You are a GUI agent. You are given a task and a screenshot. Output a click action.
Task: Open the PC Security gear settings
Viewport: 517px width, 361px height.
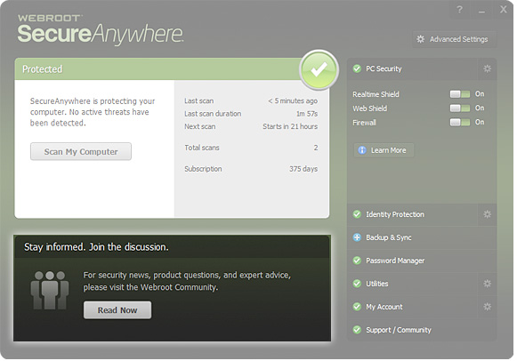(x=487, y=68)
